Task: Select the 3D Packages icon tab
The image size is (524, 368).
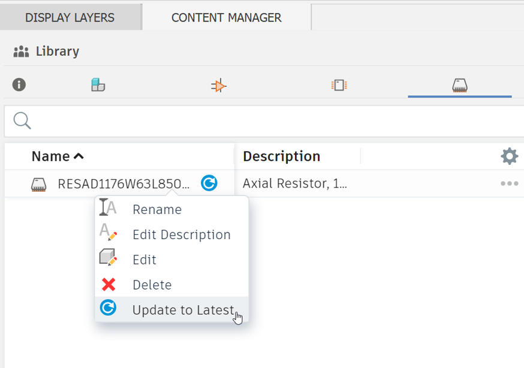Action: click(460, 85)
